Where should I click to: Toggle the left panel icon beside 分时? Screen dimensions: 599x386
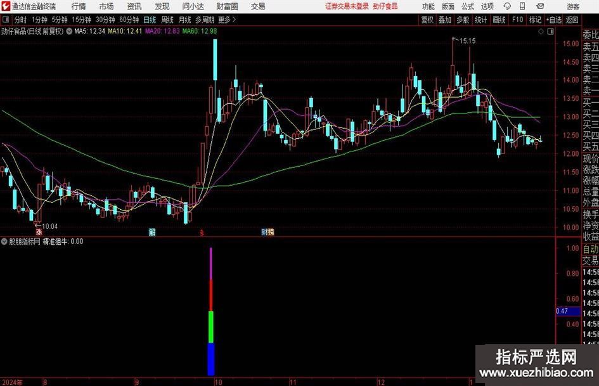(x=6, y=20)
